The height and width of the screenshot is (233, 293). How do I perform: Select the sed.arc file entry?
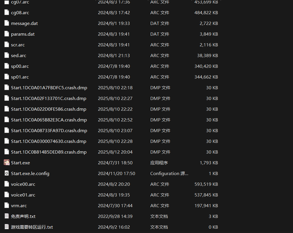[x=19, y=55]
